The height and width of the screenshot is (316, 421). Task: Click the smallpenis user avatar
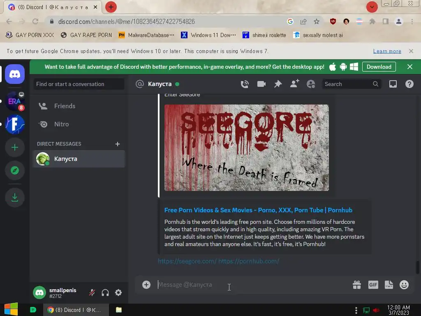coord(39,293)
